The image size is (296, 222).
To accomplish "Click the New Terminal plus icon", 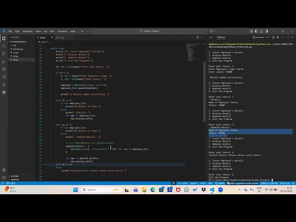I will [x=267, y=37].
